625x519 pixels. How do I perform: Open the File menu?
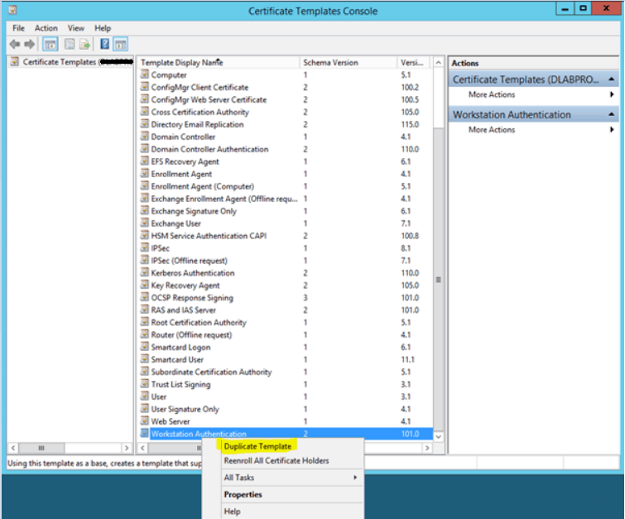tap(18, 28)
